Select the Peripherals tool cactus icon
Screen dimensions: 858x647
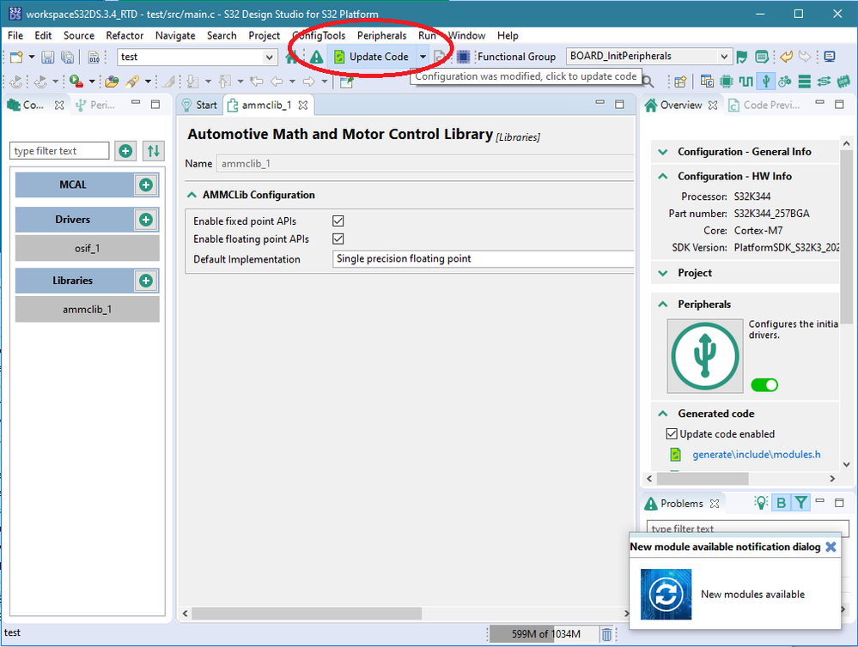coord(765,82)
